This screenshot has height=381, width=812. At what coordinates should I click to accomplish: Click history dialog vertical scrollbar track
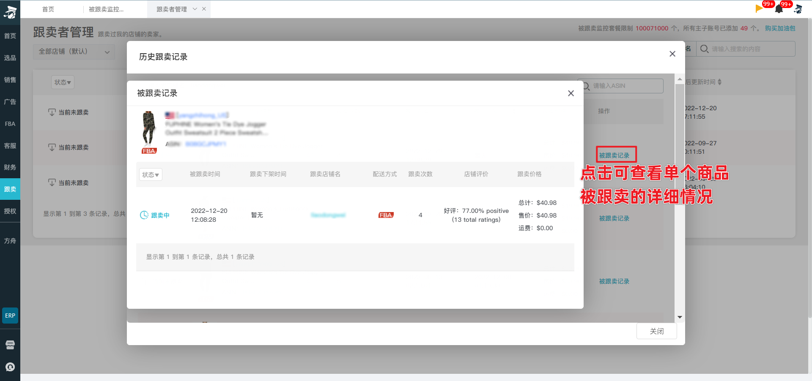pos(680,199)
